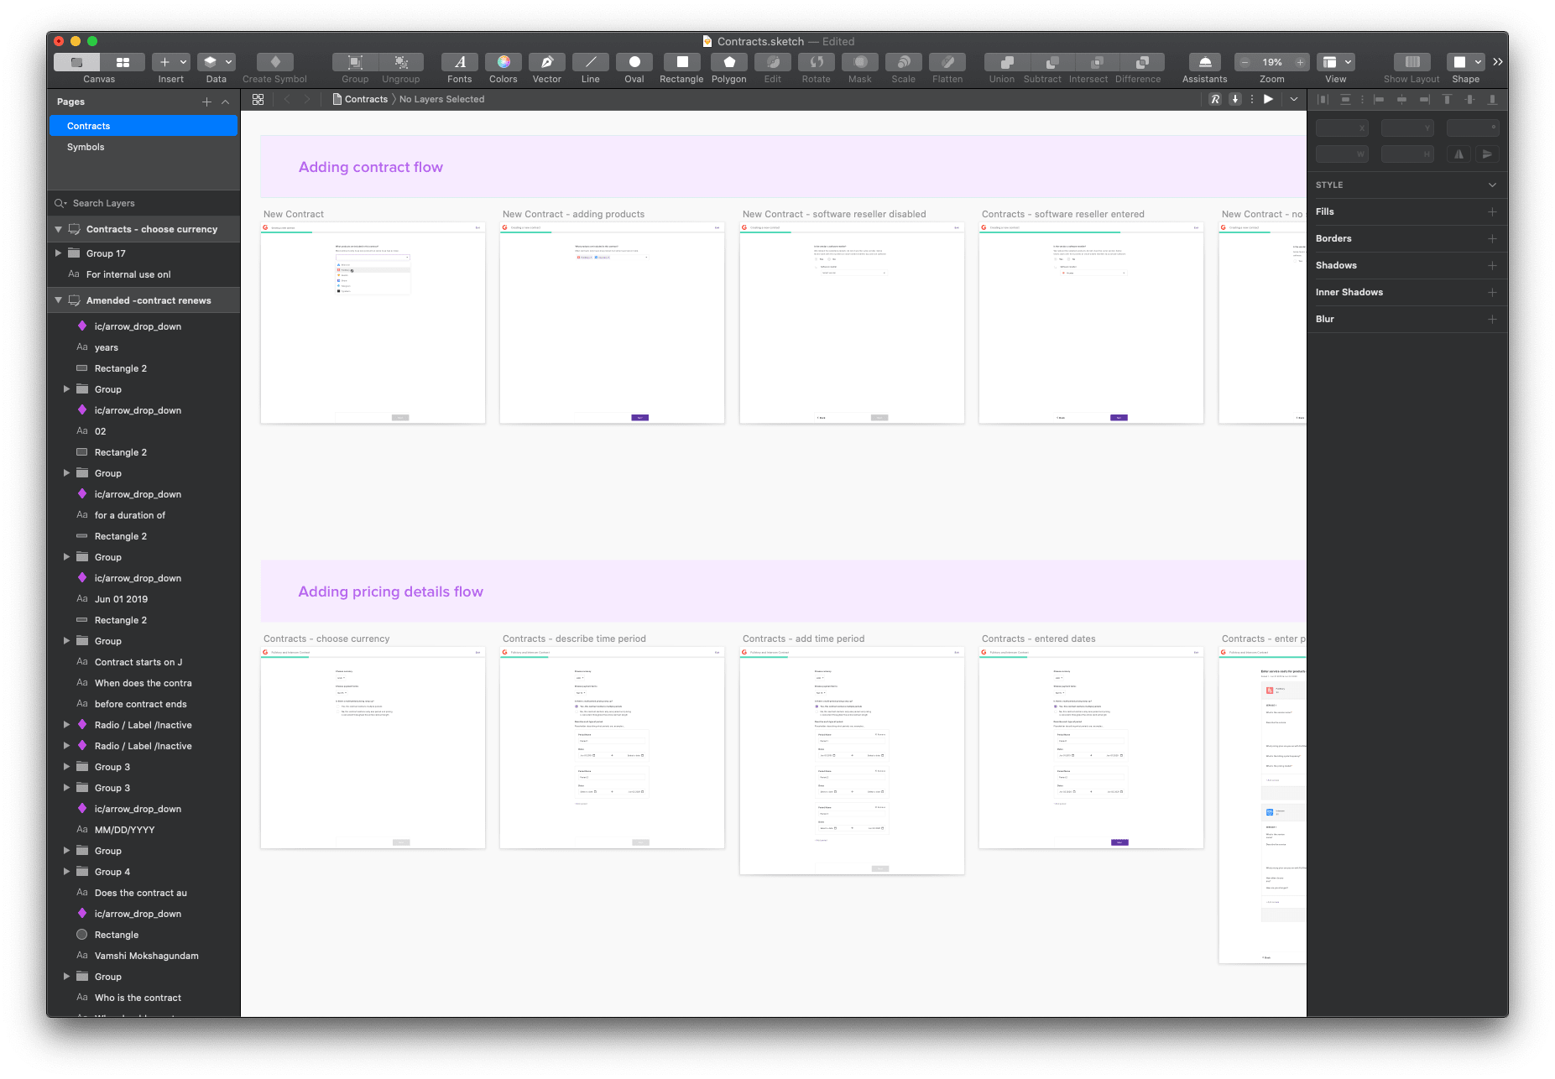The width and height of the screenshot is (1555, 1079).
Task: Click the Create Symbol icon
Action: click(275, 62)
